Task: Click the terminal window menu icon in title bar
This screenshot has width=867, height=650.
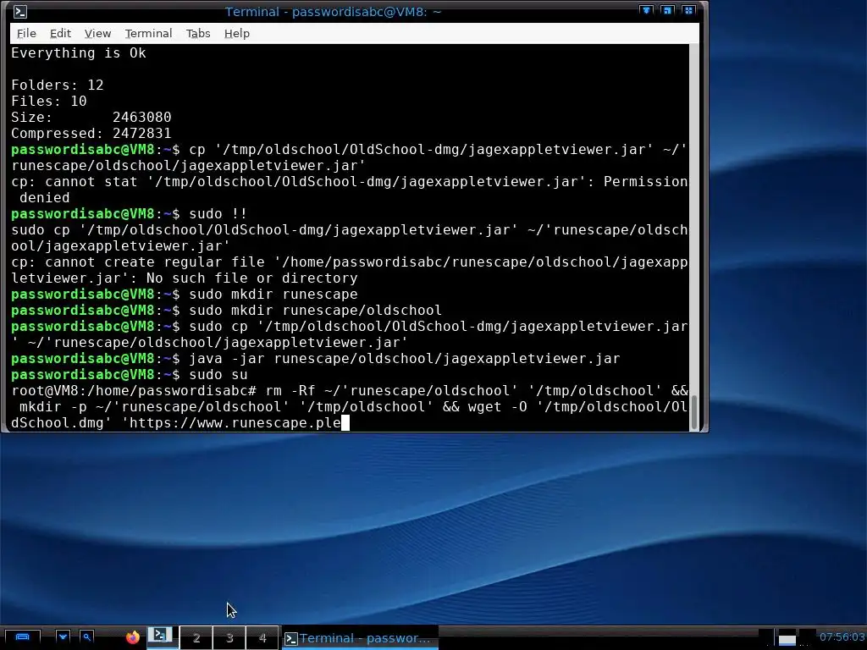Action: point(20,11)
